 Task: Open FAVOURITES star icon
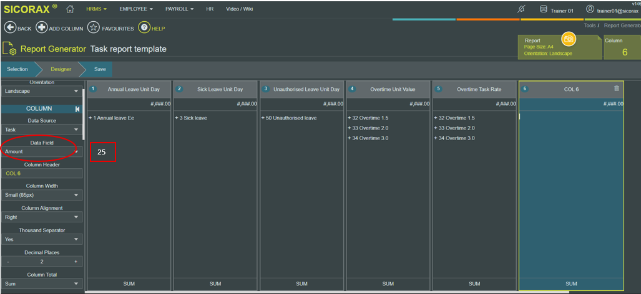[94, 28]
